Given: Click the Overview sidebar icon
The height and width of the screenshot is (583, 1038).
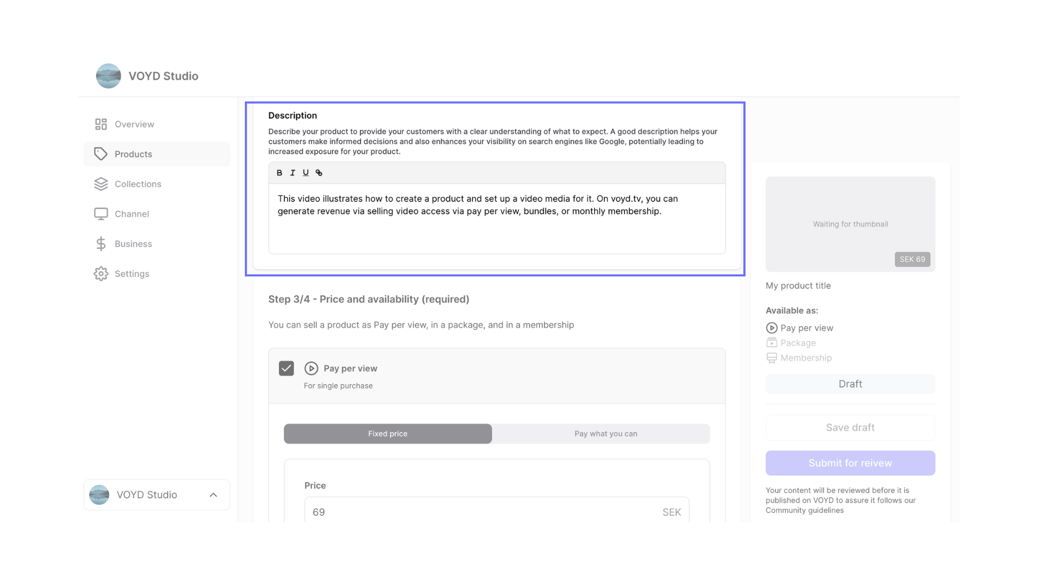Looking at the screenshot, I should [101, 124].
